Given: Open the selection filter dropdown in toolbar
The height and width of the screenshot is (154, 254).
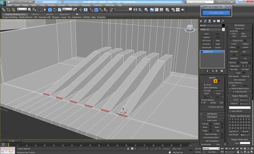Looking at the screenshot, I should pyautogui.click(x=22, y=9).
